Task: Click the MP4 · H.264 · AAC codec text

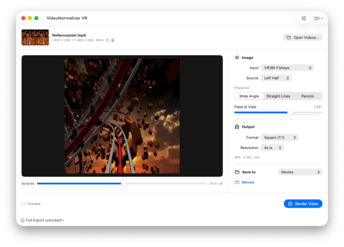Action: pos(247,157)
